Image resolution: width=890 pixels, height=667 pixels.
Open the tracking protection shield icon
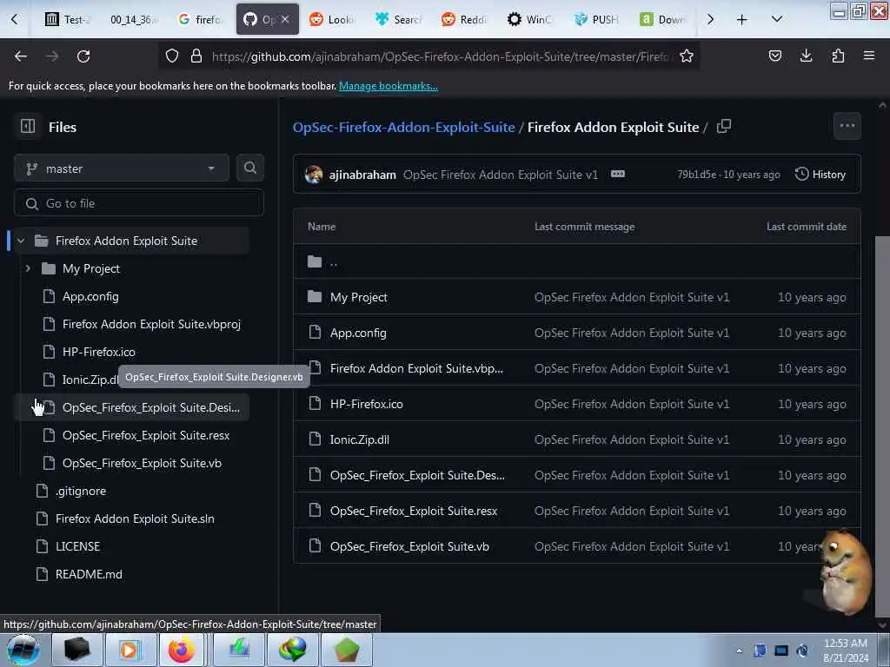[x=172, y=56]
